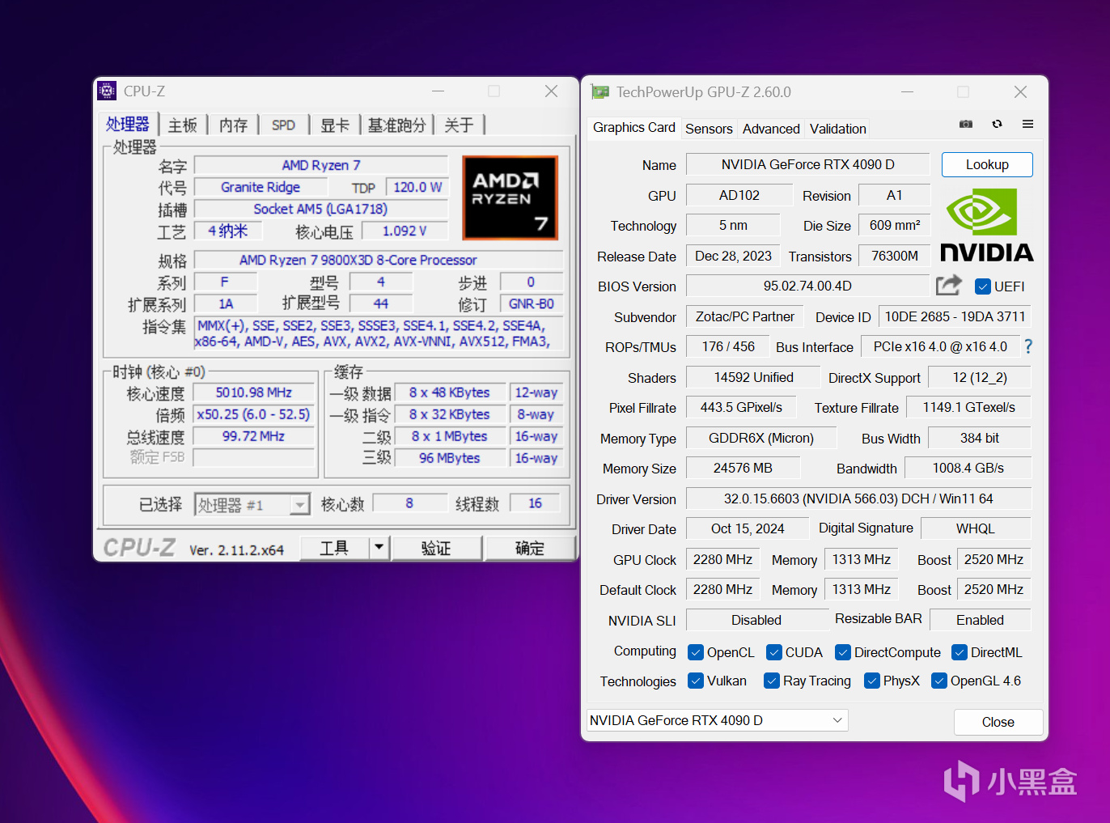Click the AMD Ryzen 7 logo

[511, 198]
